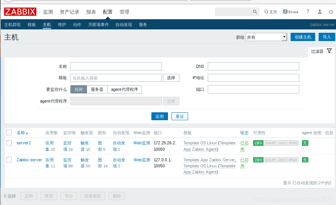This screenshot has width=336, height=205.
Task: Click the logout power icon
Action: pos(331,12)
